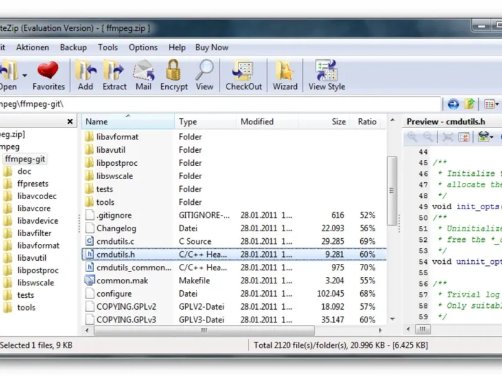Click the Mail envelope icon
The image size is (502, 377).
tap(144, 70)
